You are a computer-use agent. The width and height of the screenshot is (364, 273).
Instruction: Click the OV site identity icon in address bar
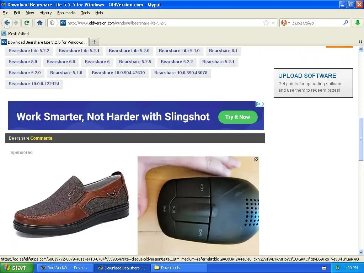63,23
